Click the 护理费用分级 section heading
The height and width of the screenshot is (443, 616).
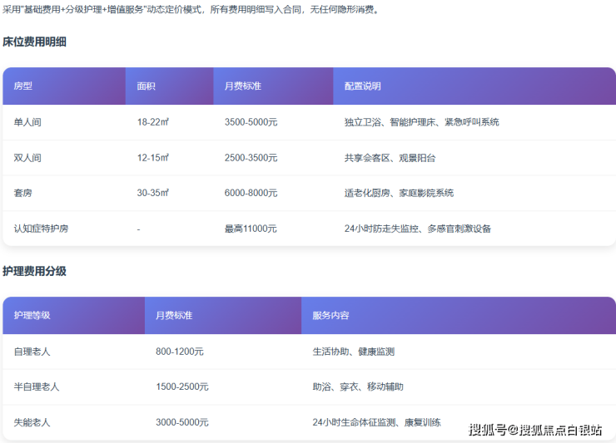[34, 271]
